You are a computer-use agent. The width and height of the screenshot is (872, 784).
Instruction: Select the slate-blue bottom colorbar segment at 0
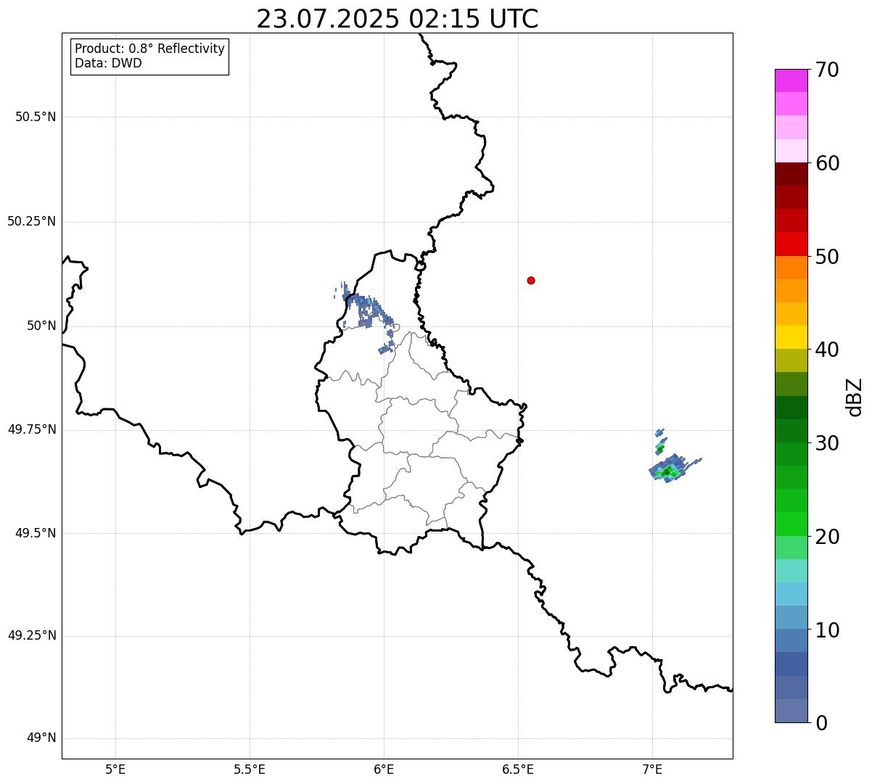point(791,711)
